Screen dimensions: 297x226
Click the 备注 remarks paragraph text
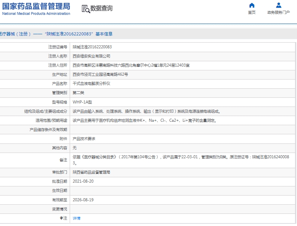click(181, 160)
